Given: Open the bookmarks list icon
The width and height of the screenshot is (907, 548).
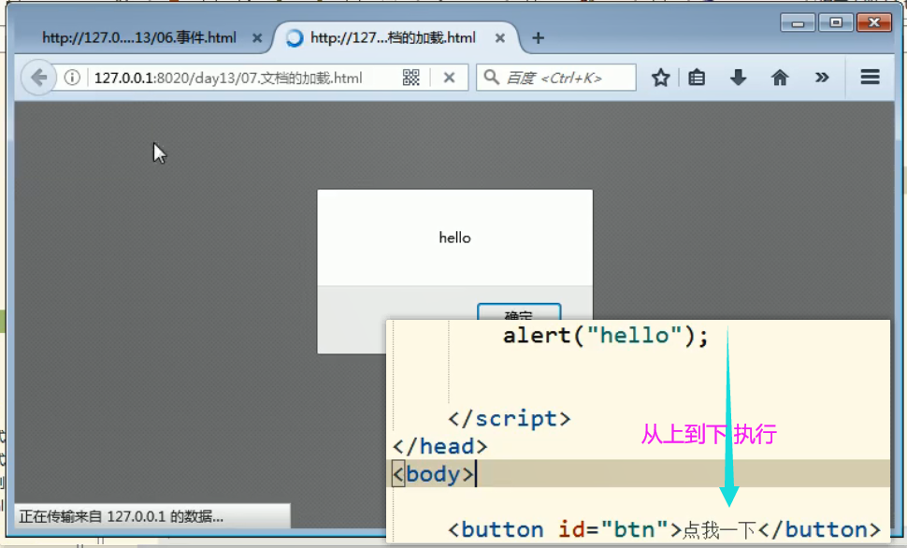Looking at the screenshot, I should coord(697,77).
